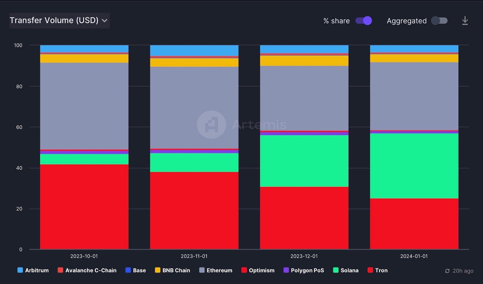Toggle the Arbitrum legend swatch
Image resolution: width=483 pixels, height=284 pixels.
click(20, 270)
